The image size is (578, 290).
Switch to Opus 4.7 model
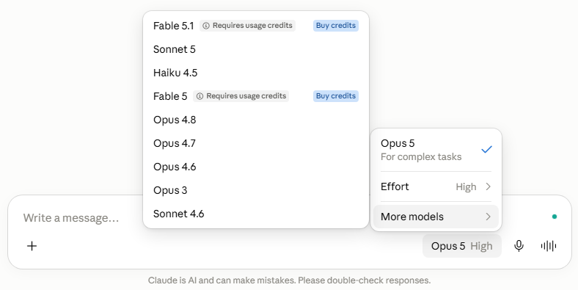256,143
